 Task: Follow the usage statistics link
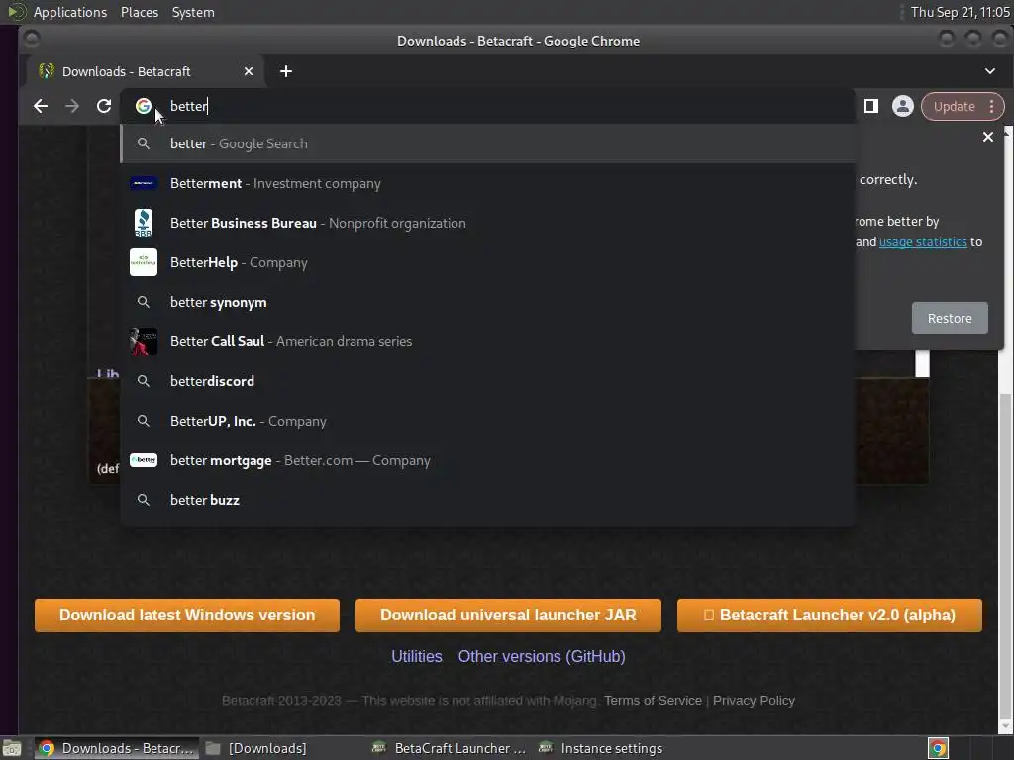923,241
